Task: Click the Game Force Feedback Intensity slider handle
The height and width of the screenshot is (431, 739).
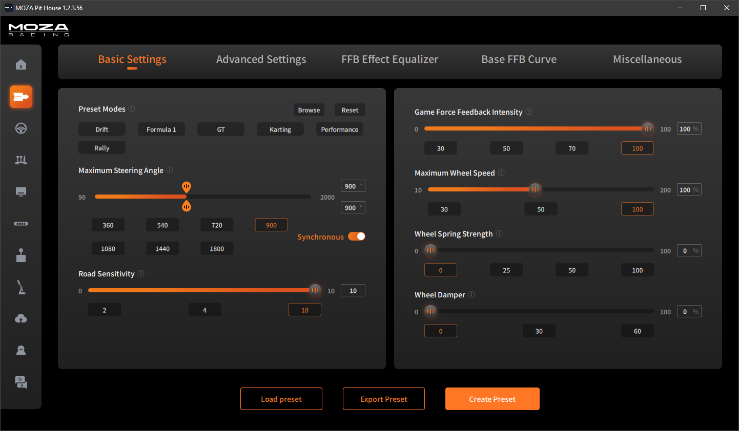Action: (x=648, y=128)
